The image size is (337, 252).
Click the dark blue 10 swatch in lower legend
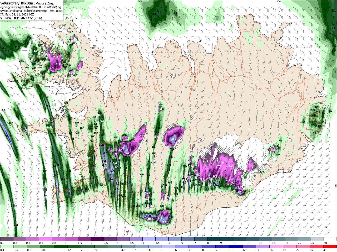coord(235,246)
